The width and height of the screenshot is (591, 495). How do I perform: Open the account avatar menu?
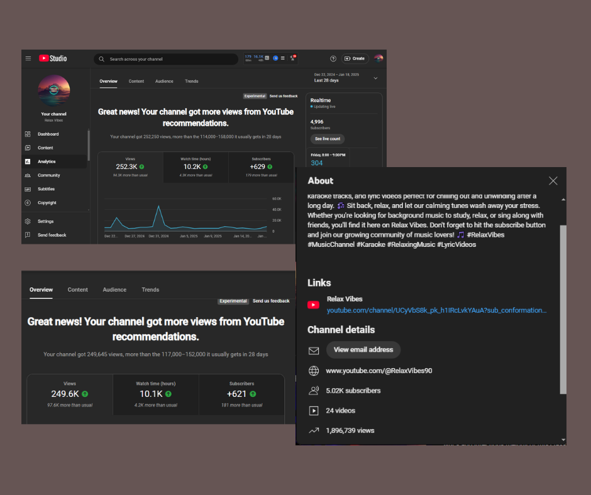point(378,58)
